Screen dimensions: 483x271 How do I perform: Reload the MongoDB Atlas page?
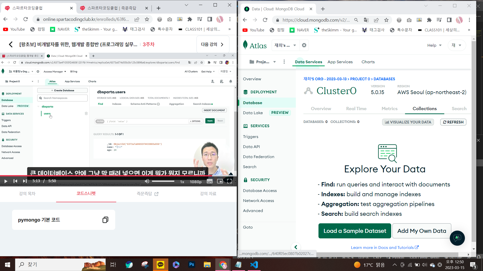265,20
